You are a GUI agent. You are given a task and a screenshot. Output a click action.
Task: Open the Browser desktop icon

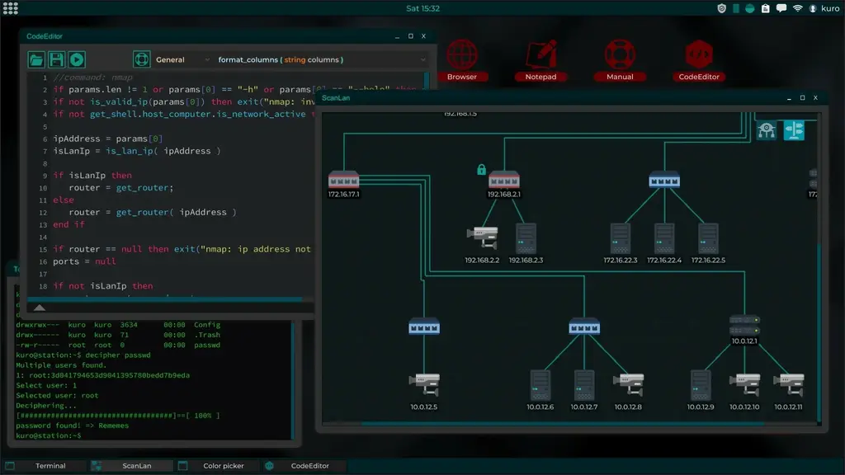[x=462, y=59]
